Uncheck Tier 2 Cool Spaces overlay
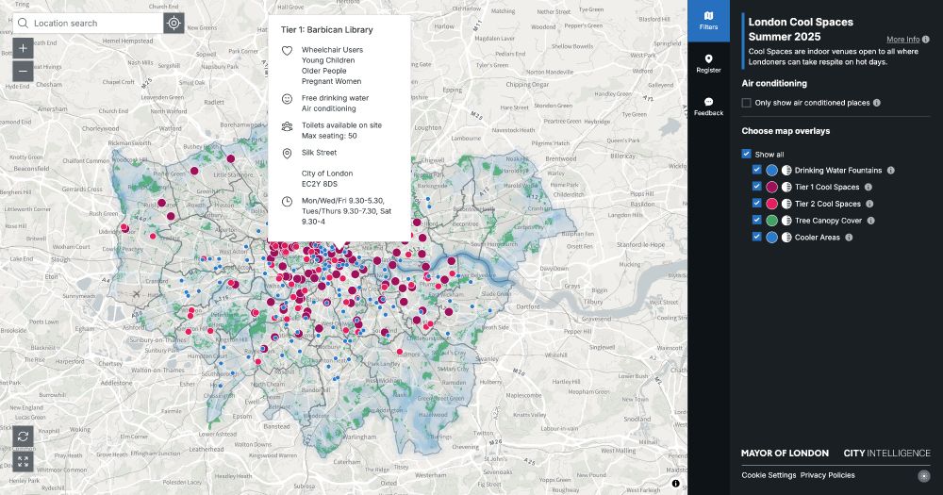Screen dimensions: 943x495 (757, 204)
